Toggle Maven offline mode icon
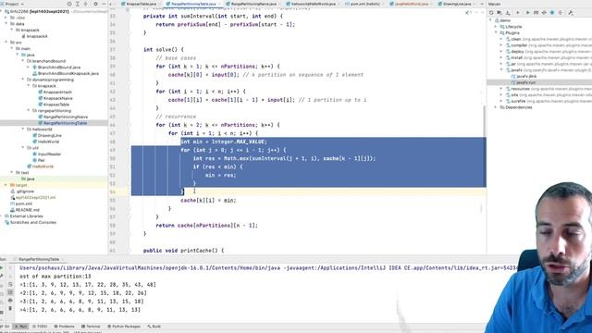Screen dimensions: 592x333 coord(544,13)
